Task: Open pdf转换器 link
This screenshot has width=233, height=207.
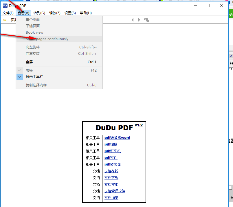Action: (x=113, y=164)
